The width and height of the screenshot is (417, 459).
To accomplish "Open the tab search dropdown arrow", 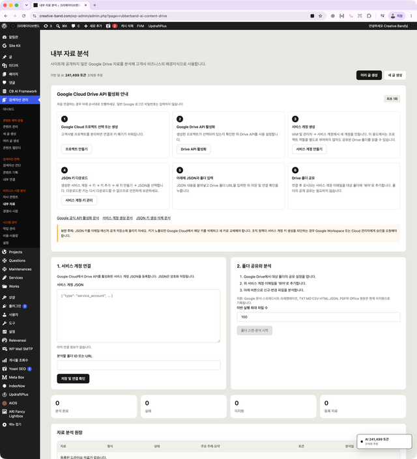I will [x=26, y=5].
